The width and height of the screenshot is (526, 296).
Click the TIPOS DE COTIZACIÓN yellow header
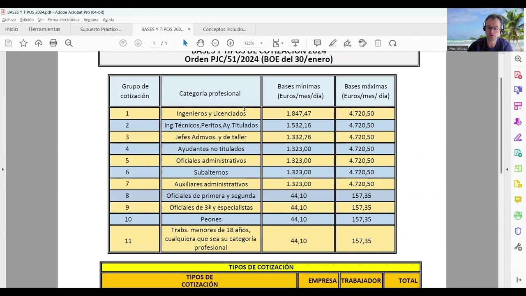tap(261, 267)
